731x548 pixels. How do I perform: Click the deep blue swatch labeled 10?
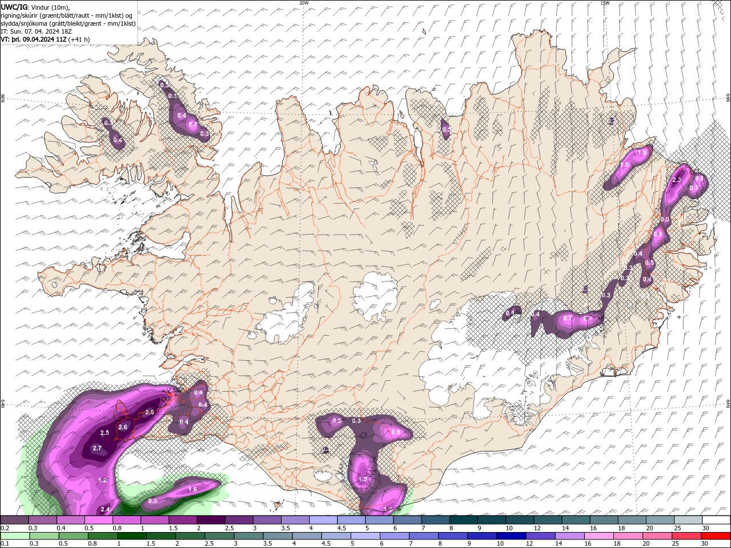click(x=510, y=536)
